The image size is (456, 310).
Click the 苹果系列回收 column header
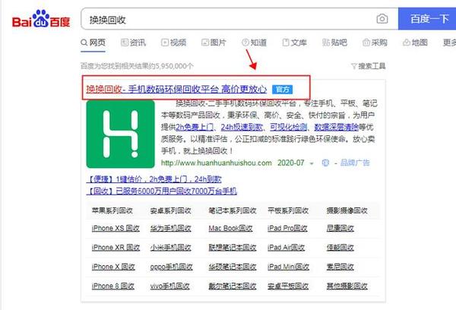(112, 210)
